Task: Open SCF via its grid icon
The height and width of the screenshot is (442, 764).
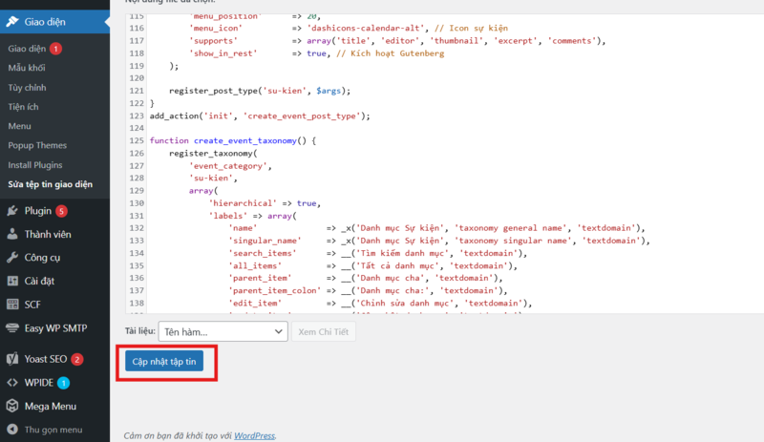Action: (x=12, y=305)
